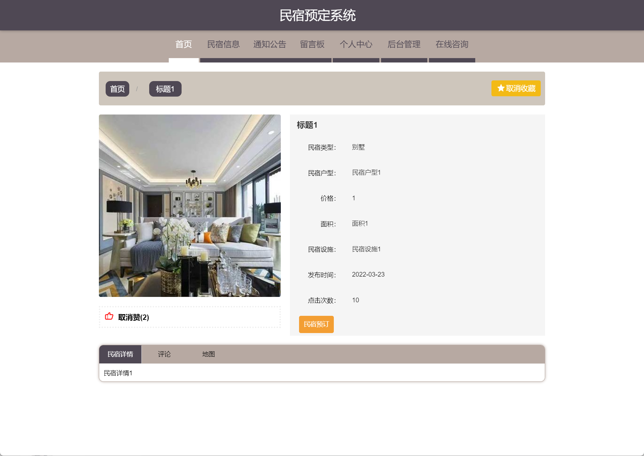This screenshot has width=644, height=456.
Task: Click the 首页 breadcrumb link
Action: click(x=117, y=89)
